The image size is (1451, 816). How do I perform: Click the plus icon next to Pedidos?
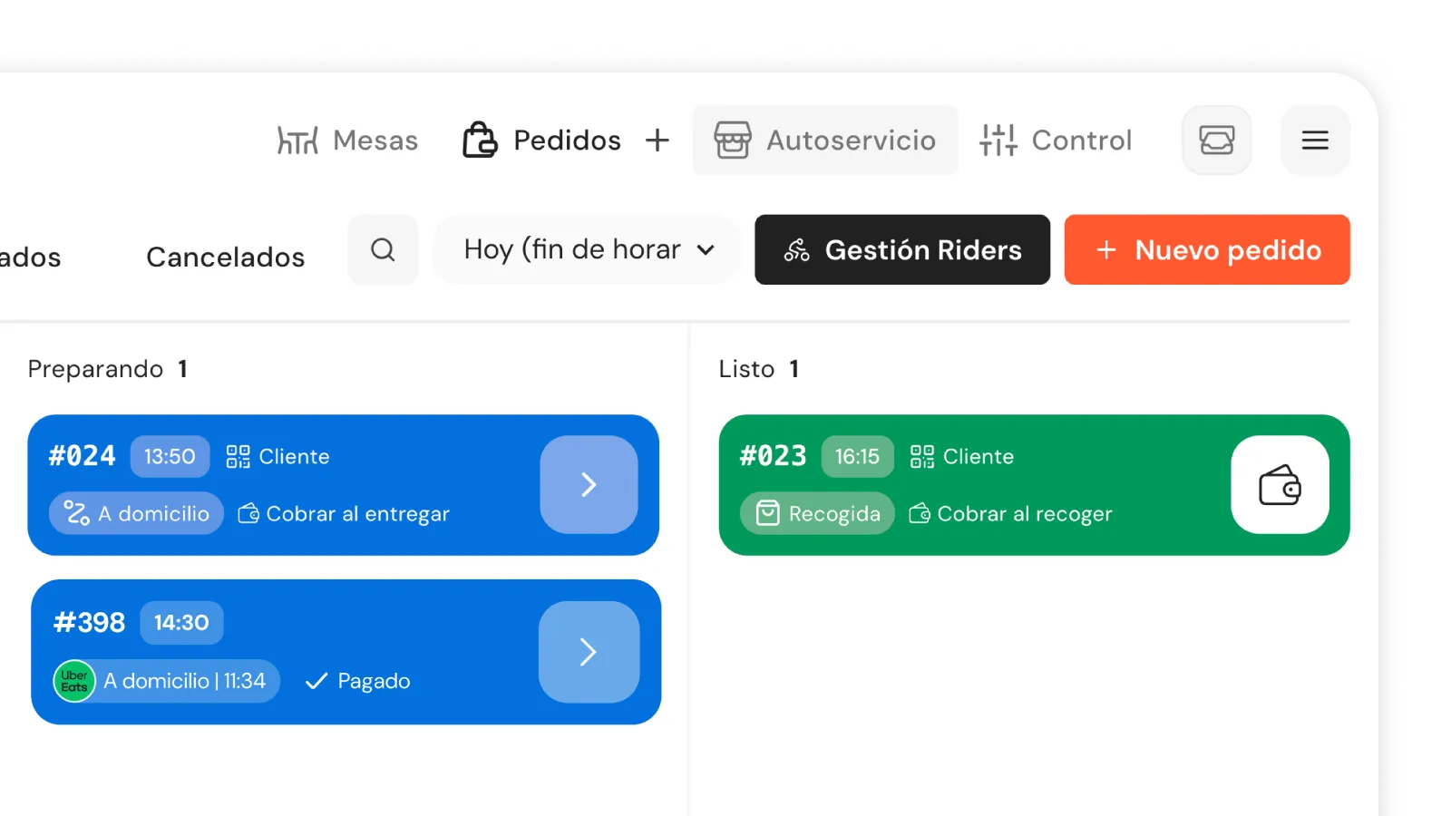[657, 141]
